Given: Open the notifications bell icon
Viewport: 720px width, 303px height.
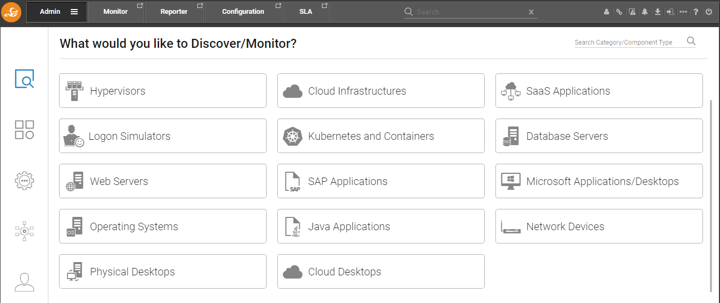Looking at the screenshot, I should pyautogui.click(x=645, y=12).
